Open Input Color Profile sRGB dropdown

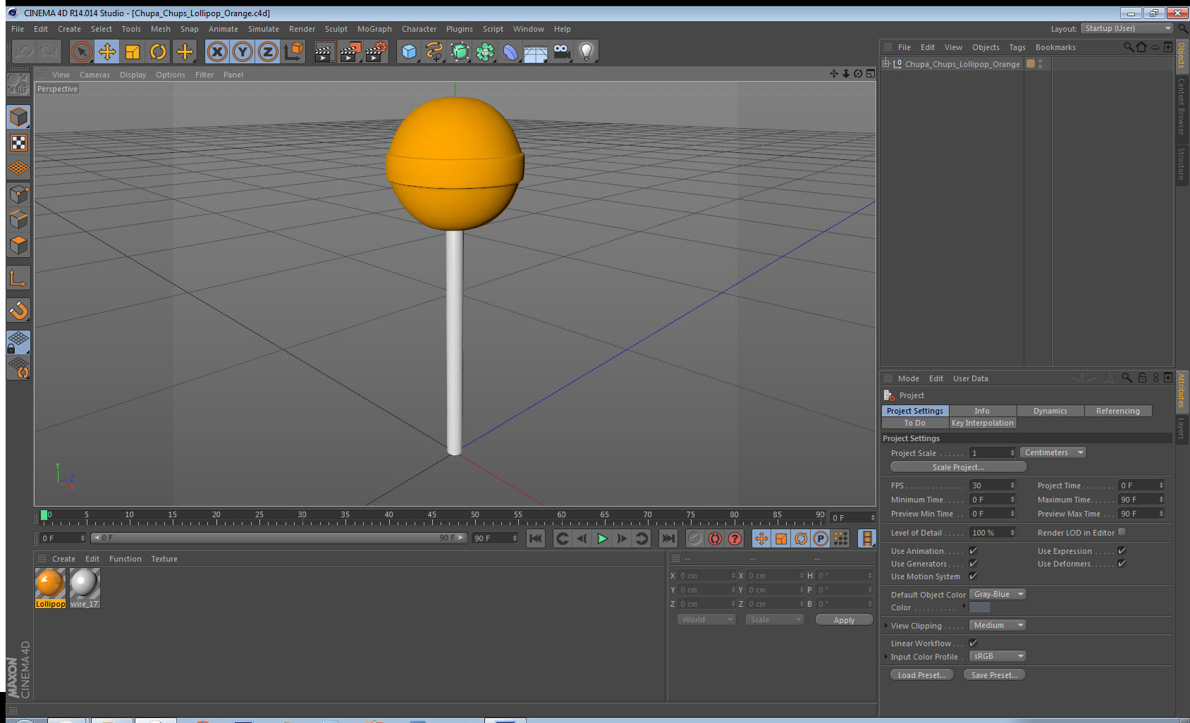pyautogui.click(x=998, y=656)
